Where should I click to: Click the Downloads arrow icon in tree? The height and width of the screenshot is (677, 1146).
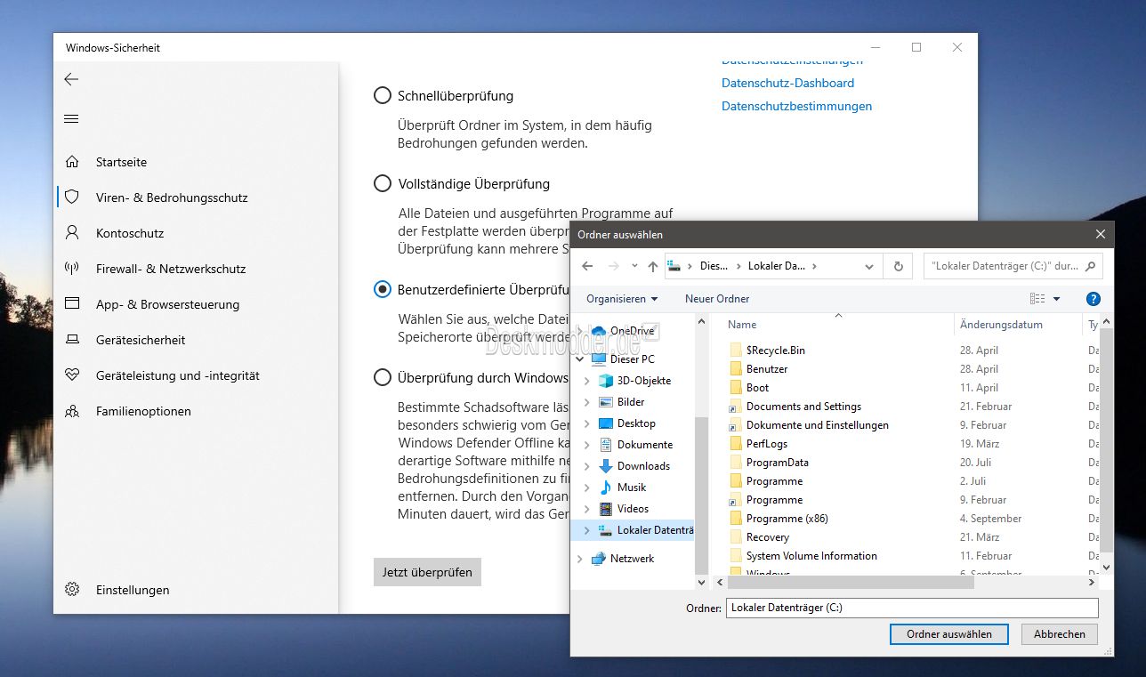click(606, 466)
